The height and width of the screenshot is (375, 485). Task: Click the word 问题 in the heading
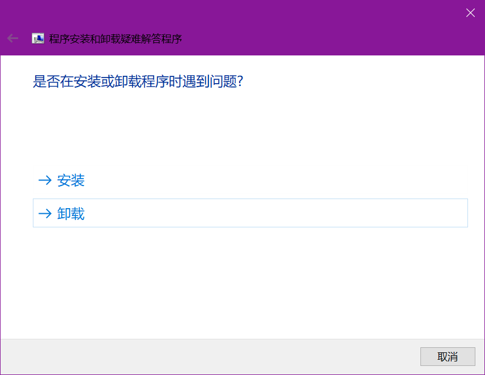tap(223, 81)
